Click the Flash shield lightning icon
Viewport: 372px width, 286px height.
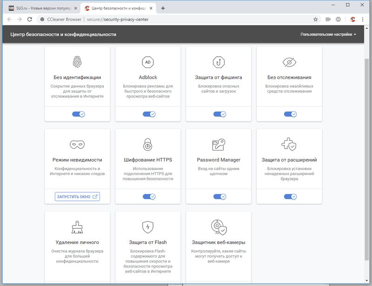[x=148, y=227]
